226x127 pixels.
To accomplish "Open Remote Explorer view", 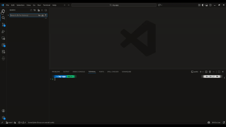I will 3,38.
